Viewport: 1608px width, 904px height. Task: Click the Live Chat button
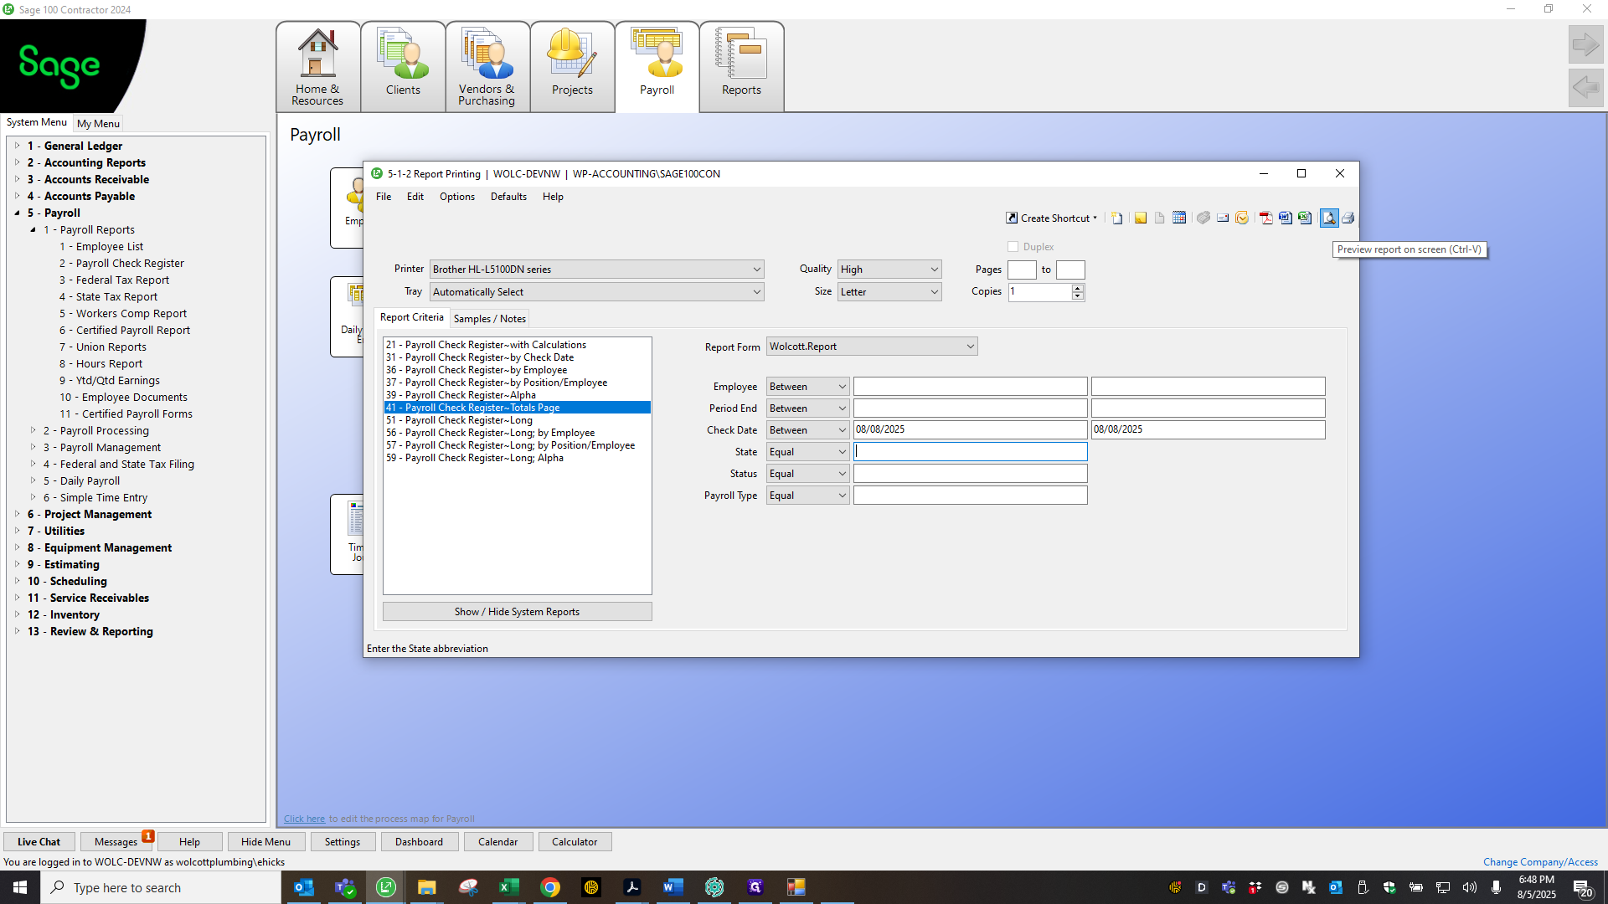(x=39, y=842)
